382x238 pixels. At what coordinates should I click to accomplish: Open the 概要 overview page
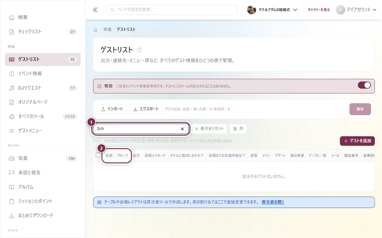[43, 17]
